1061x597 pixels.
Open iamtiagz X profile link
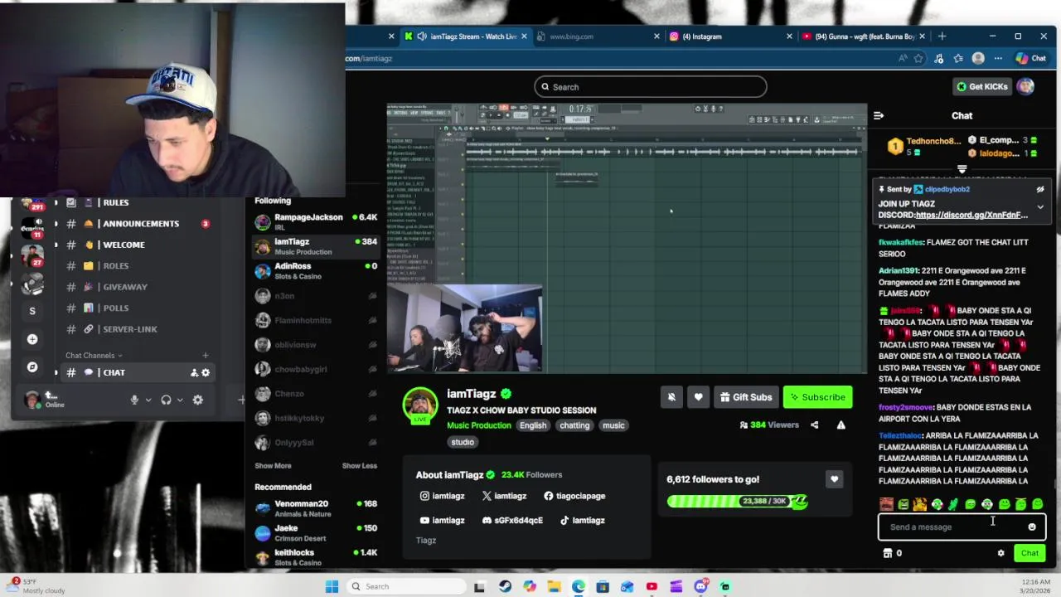pos(504,496)
